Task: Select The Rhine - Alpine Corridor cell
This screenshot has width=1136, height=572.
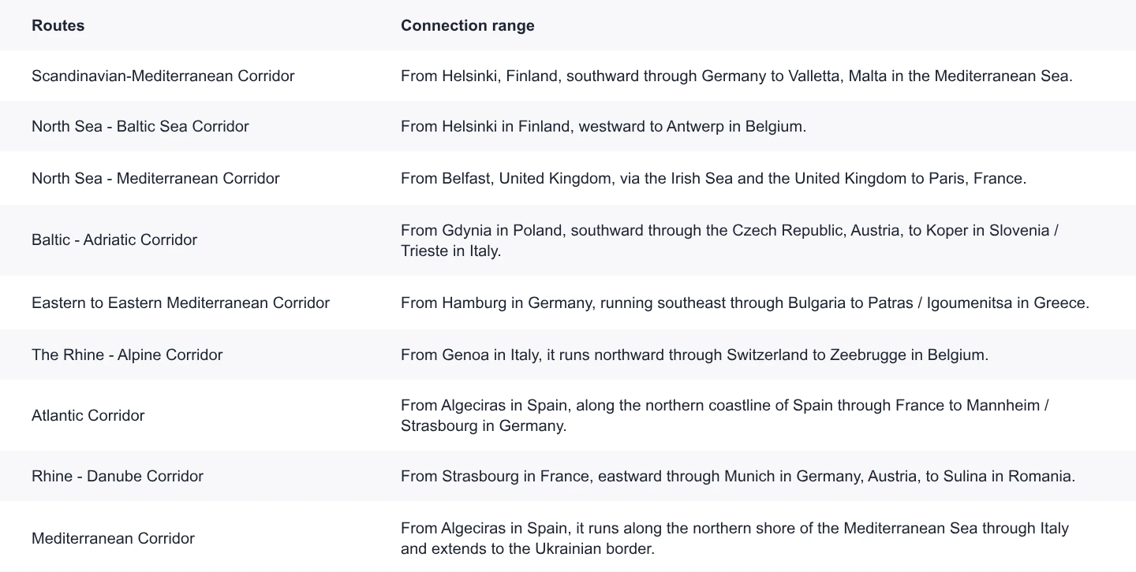Action: pos(127,355)
